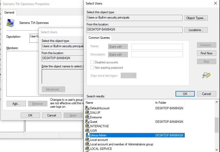Click the search results scrollbar thumb
This screenshot has height=152, width=220.
click(x=217, y=125)
